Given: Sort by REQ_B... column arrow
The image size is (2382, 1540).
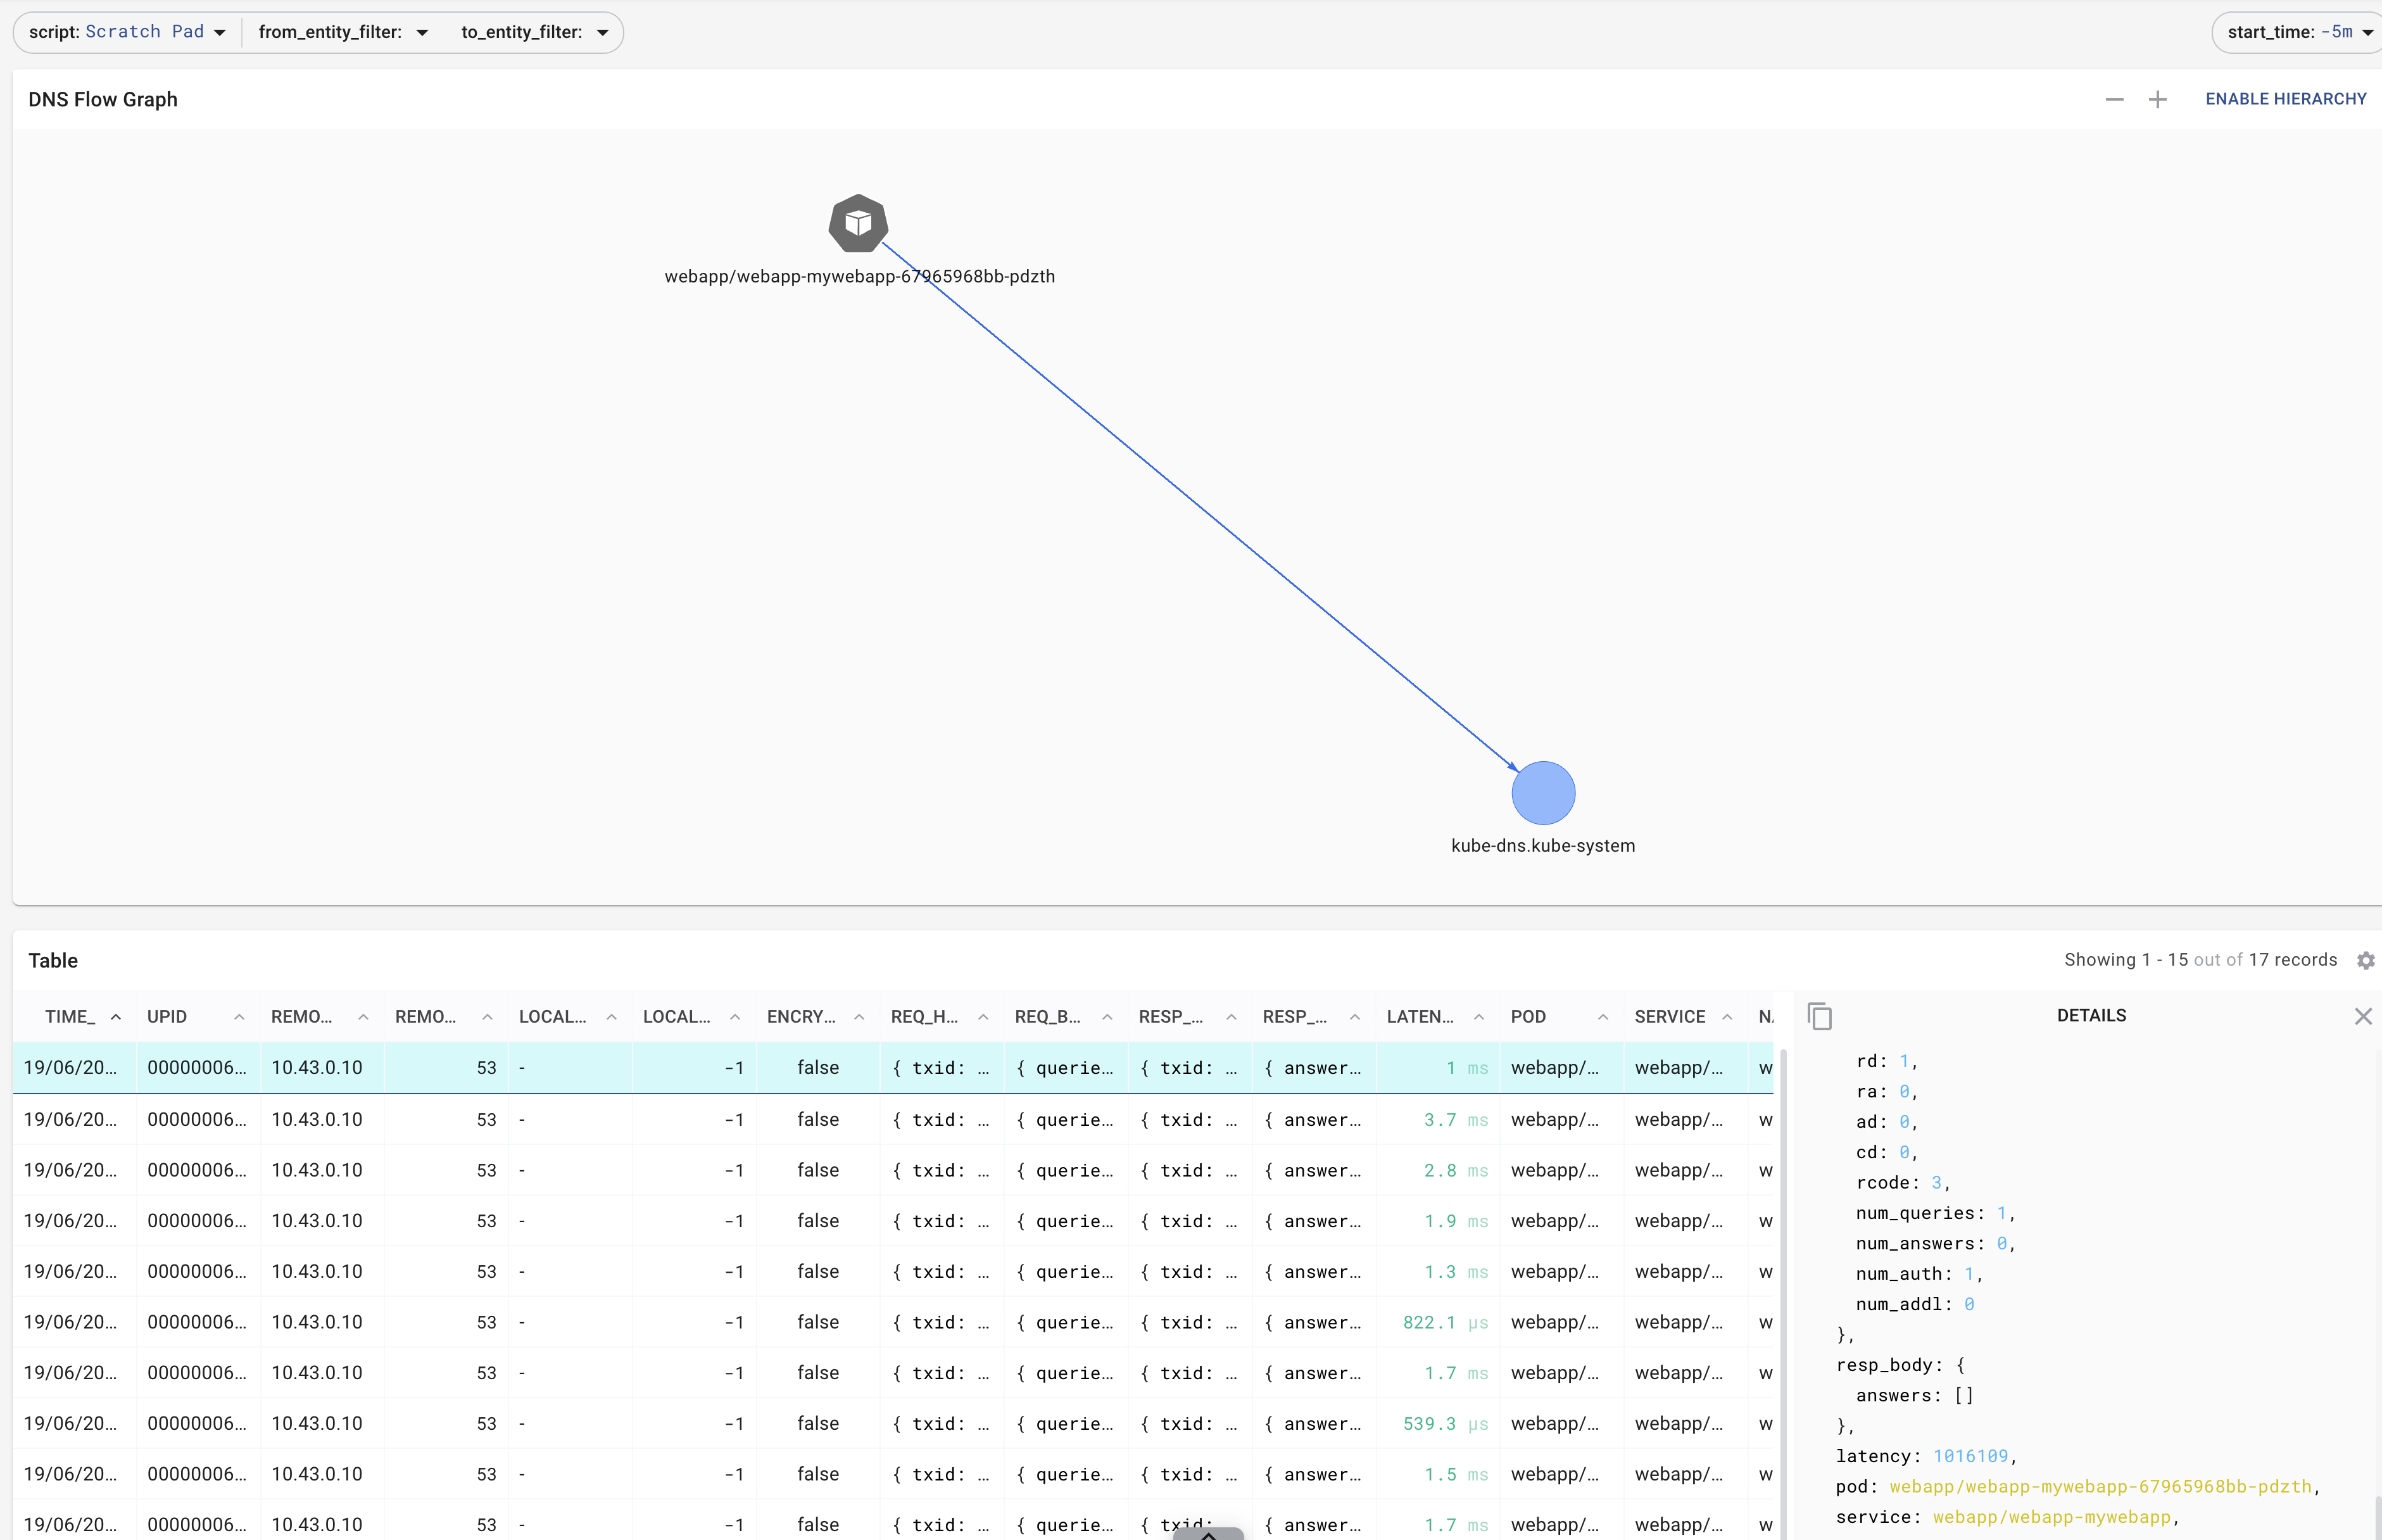Looking at the screenshot, I should pyautogui.click(x=1107, y=1017).
